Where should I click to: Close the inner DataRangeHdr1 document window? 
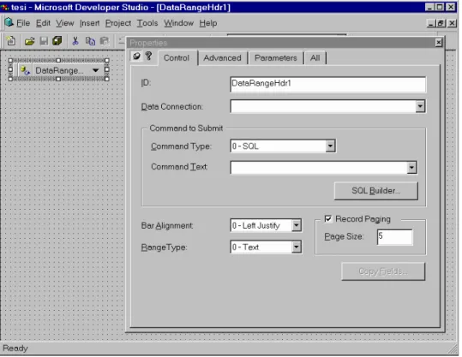coord(452,23)
